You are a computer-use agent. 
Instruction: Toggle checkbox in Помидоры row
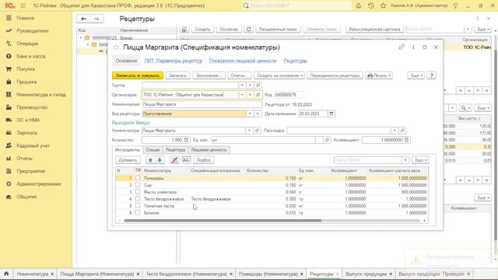(x=138, y=178)
